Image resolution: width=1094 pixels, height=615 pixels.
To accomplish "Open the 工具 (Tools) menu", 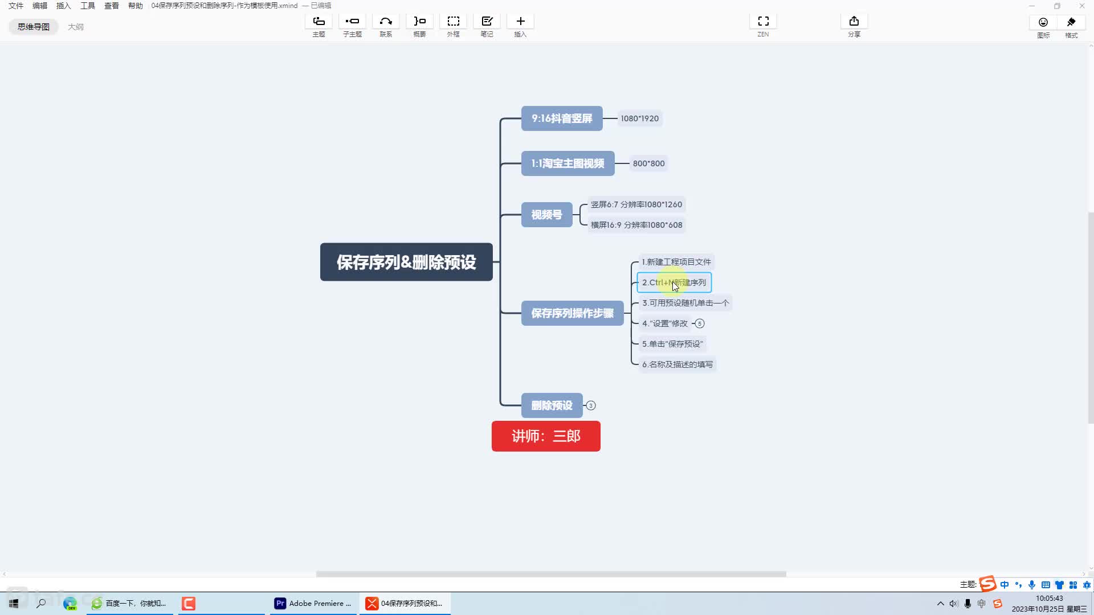I will [88, 6].
